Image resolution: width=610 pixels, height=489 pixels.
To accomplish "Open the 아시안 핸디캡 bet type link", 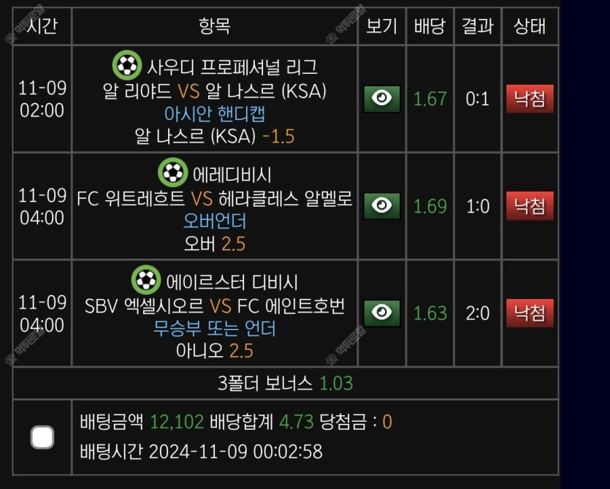I will click(215, 114).
